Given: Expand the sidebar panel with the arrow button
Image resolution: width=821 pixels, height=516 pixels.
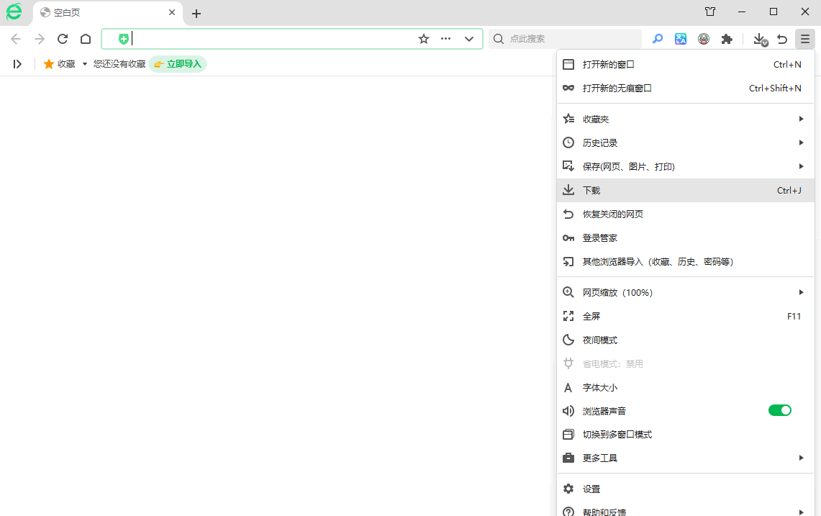Looking at the screenshot, I should click(17, 63).
